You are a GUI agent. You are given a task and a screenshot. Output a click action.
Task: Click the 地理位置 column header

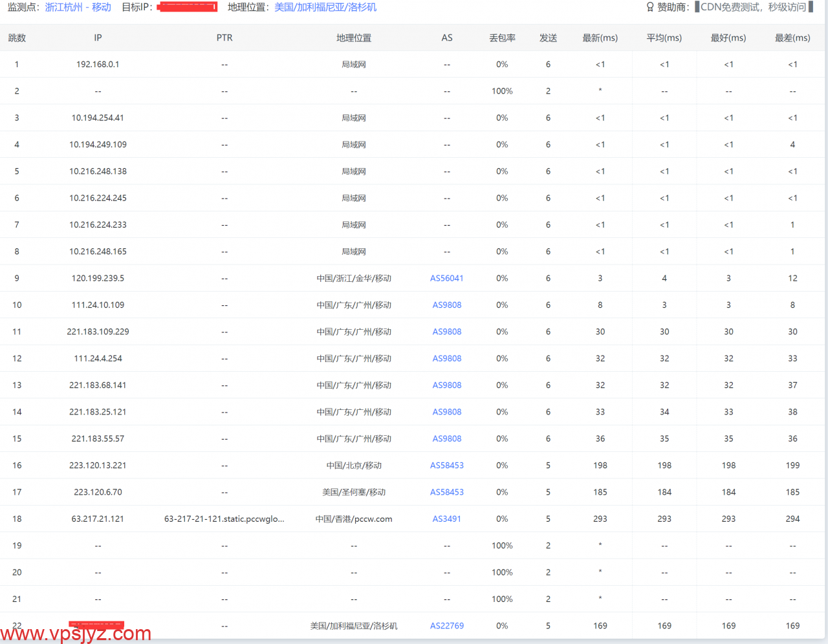[x=354, y=38]
